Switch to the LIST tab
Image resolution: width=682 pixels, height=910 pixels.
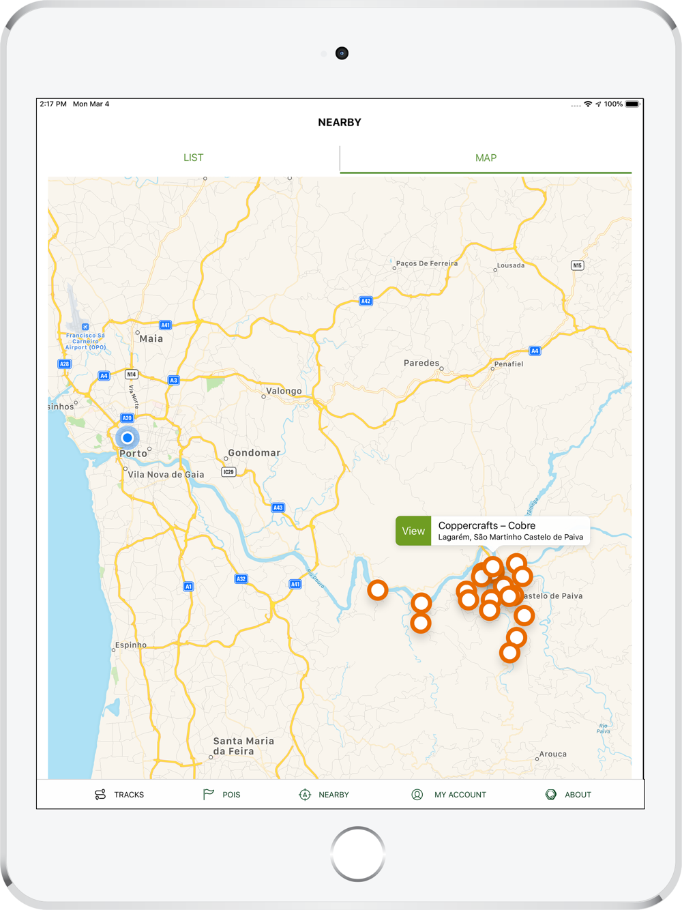194,158
